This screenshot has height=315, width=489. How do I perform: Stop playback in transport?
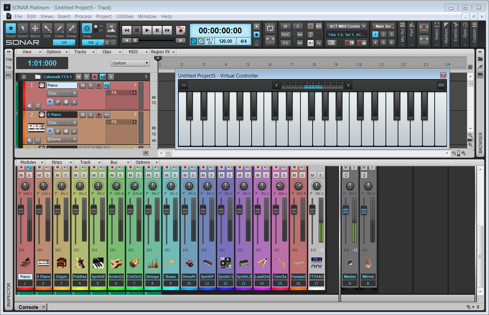(137, 30)
